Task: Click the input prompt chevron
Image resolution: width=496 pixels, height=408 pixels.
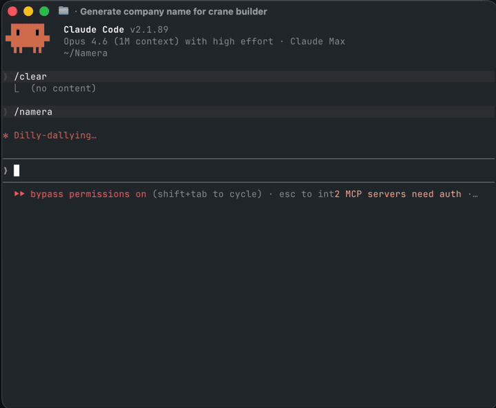Action: (6, 171)
